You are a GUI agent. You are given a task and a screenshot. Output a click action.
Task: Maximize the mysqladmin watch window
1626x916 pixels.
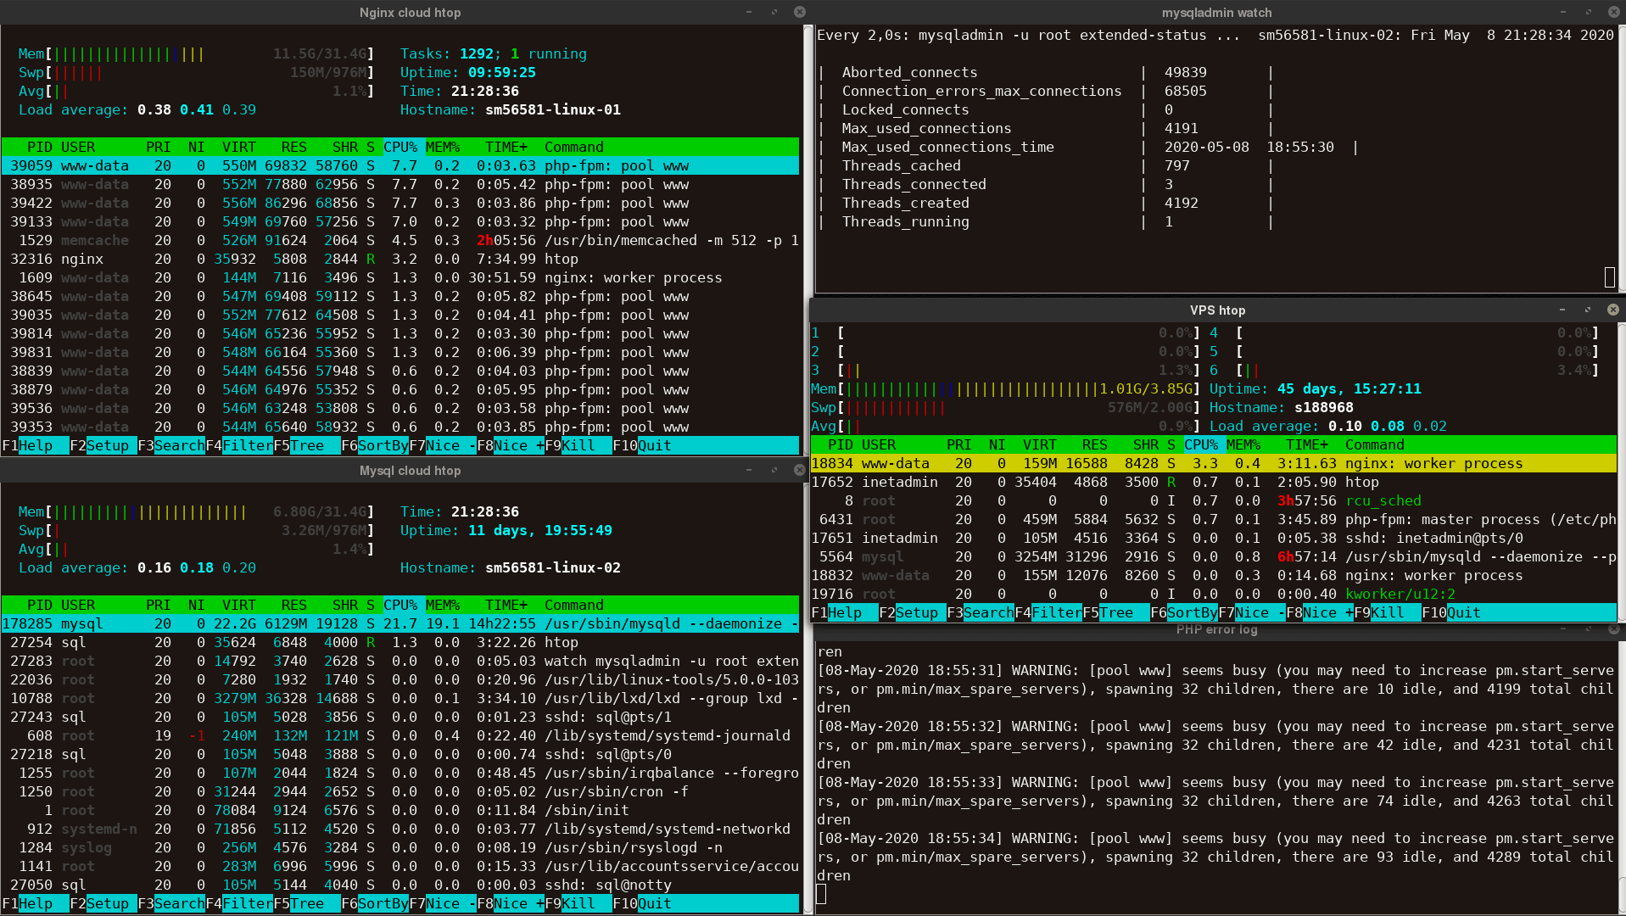click(x=1588, y=12)
